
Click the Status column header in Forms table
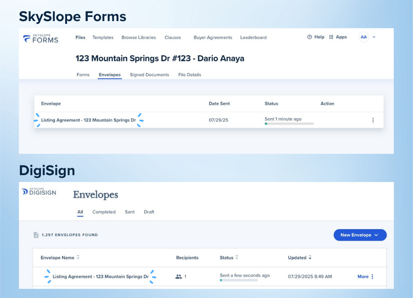click(x=271, y=104)
